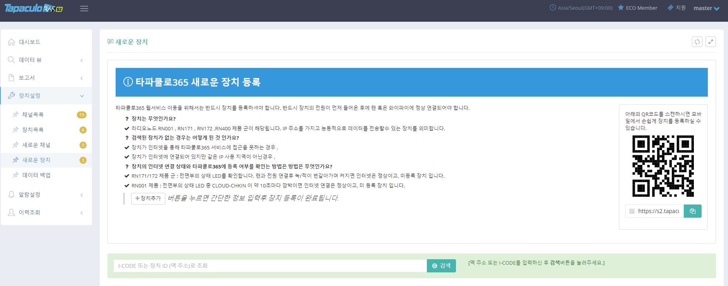Click the QR code image
Screen dimensions: 728x286
click(x=663, y=166)
